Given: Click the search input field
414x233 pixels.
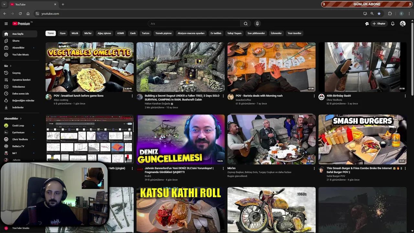Looking at the screenshot, I should coord(194,24).
